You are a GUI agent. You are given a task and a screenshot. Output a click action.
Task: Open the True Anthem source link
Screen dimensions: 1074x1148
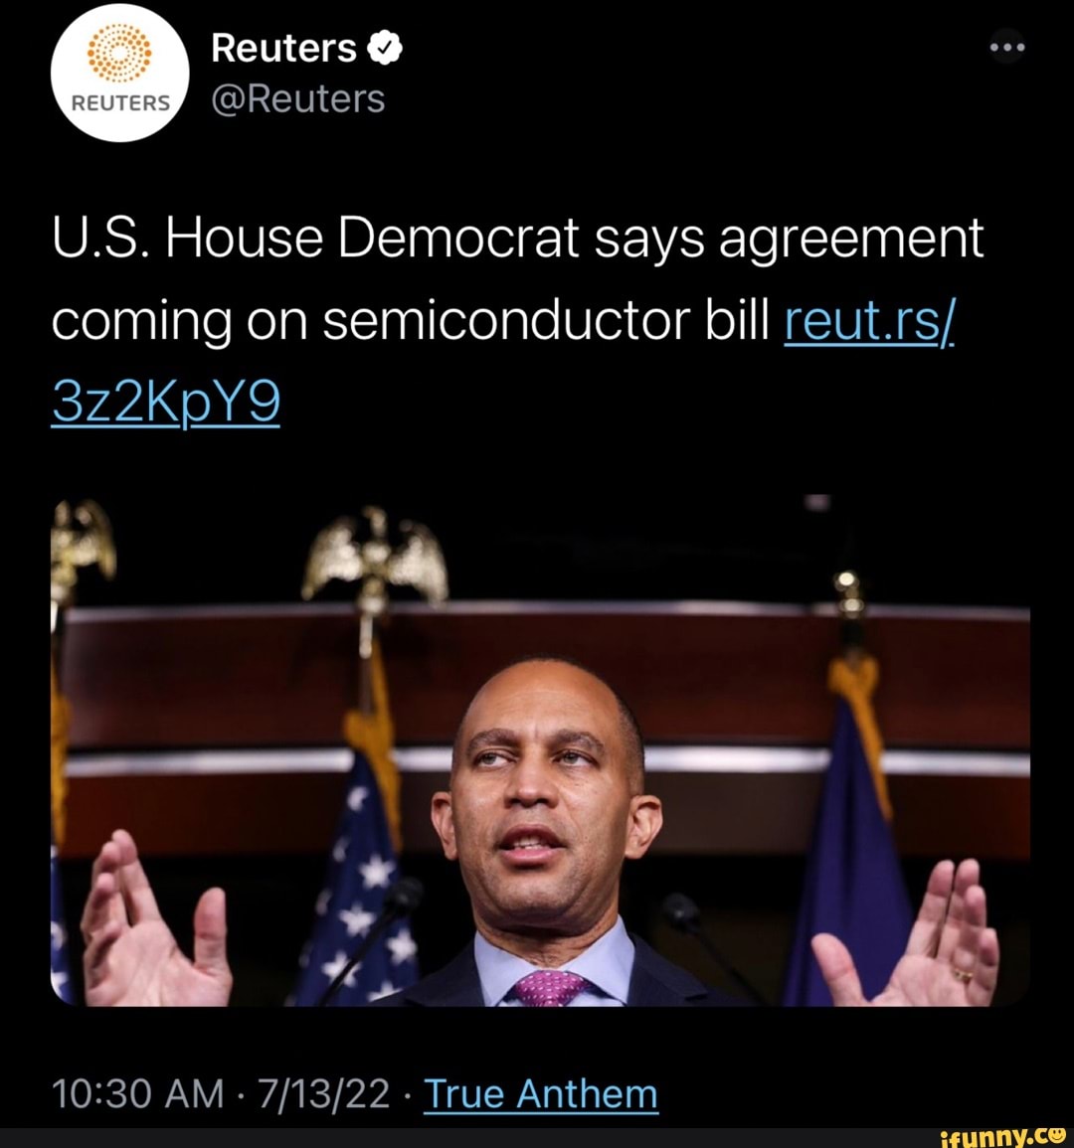pos(541,1094)
